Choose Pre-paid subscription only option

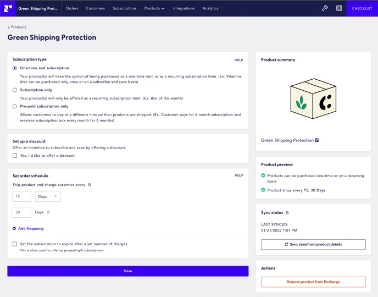(15, 106)
